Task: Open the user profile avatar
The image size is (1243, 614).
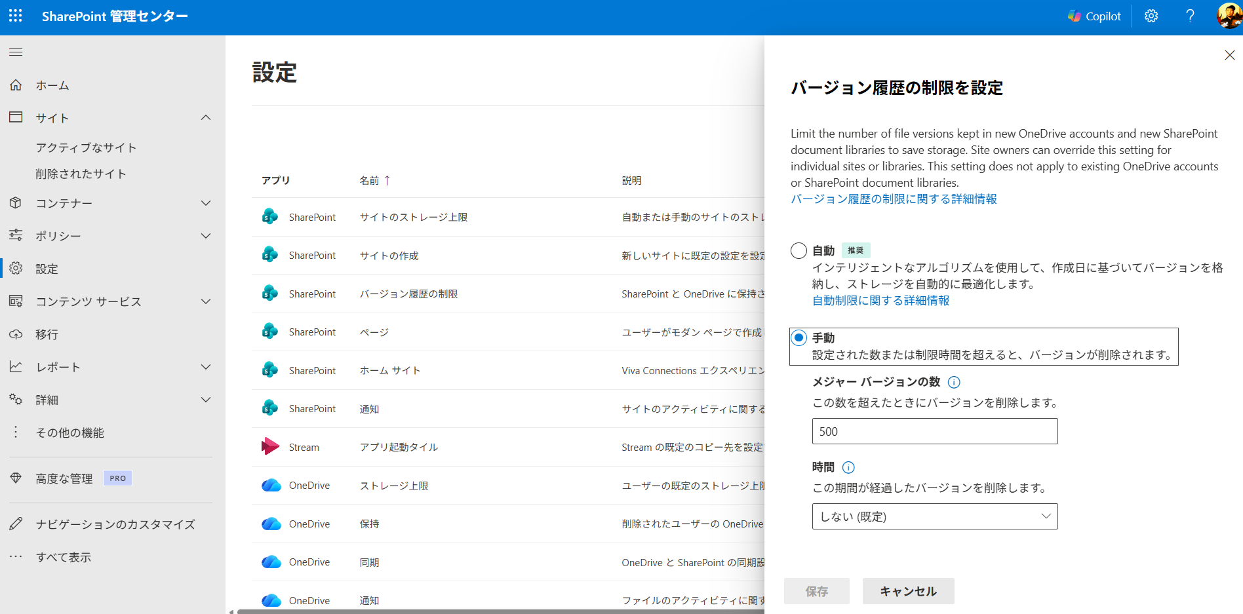Action: point(1229,16)
